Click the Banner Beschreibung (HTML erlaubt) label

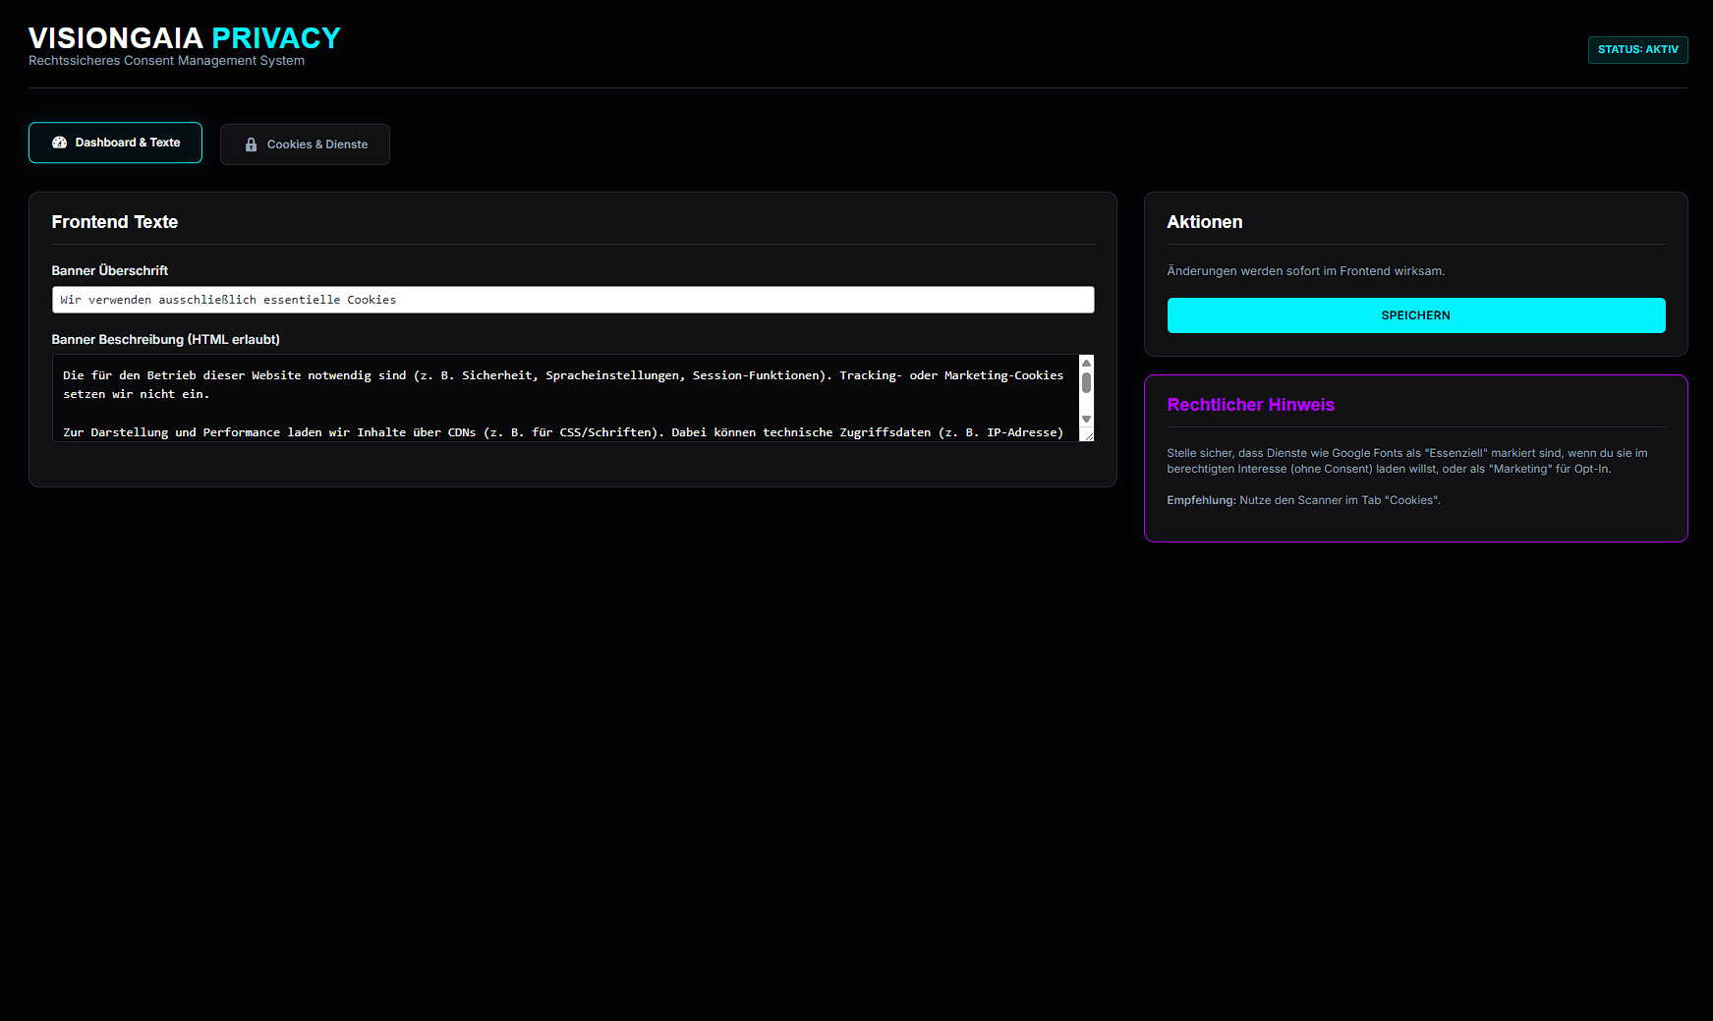click(165, 339)
